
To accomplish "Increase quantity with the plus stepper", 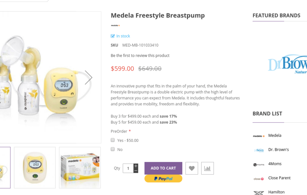I will point(136,166).
